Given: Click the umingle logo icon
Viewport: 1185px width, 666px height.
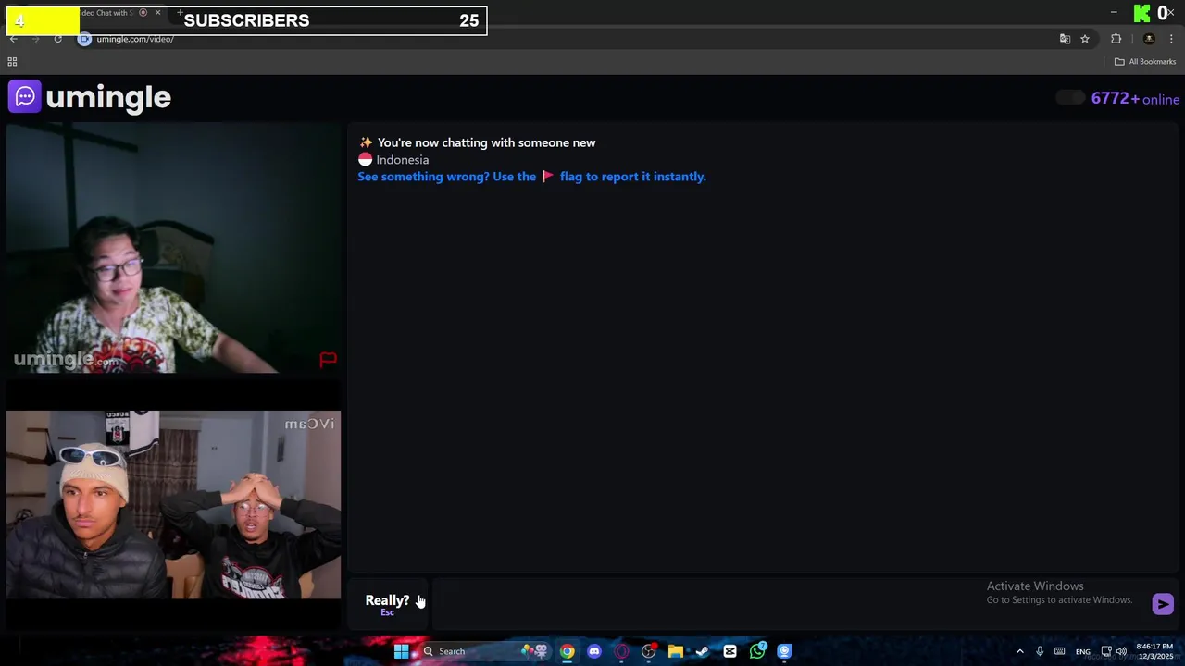Looking at the screenshot, I should [25, 96].
